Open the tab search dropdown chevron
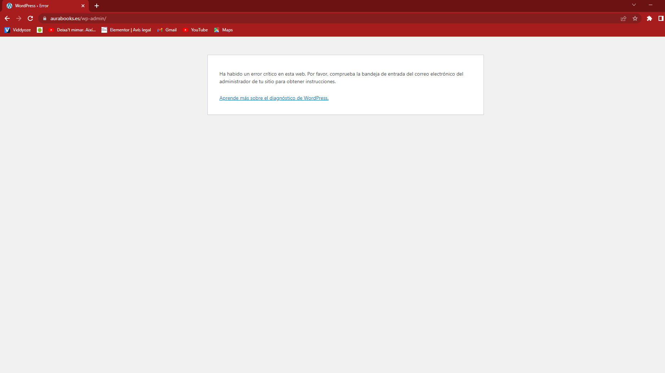 (634, 5)
